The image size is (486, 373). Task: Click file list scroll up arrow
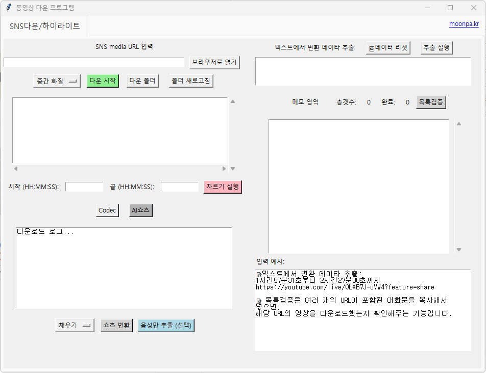pyautogui.click(x=233, y=101)
